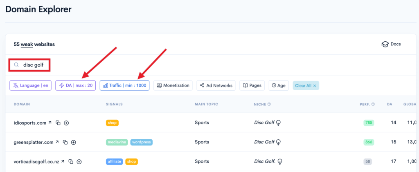Open idiosports.com in a new tab
This screenshot has height=172, width=419.
tap(50, 123)
